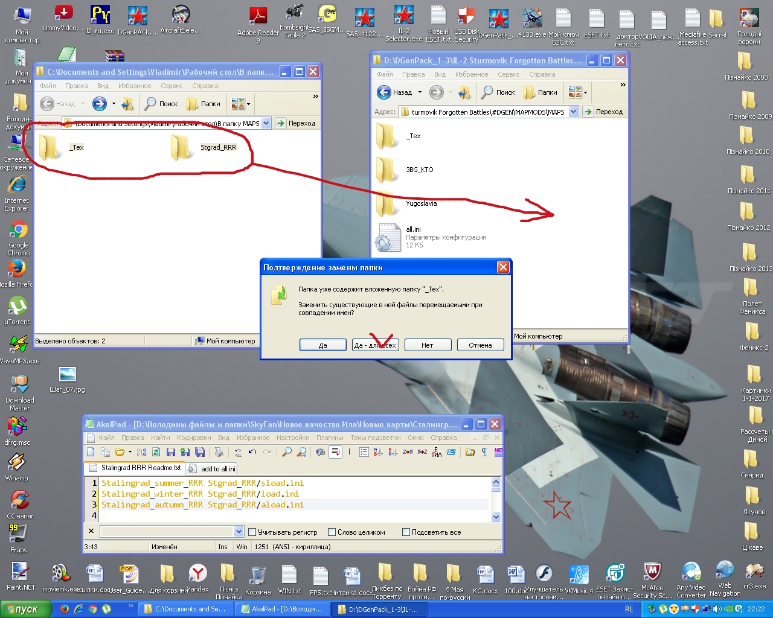The image size is (773, 618).
Task: Reload the file with AkelPad's green reopen icon
Action: 156,452
